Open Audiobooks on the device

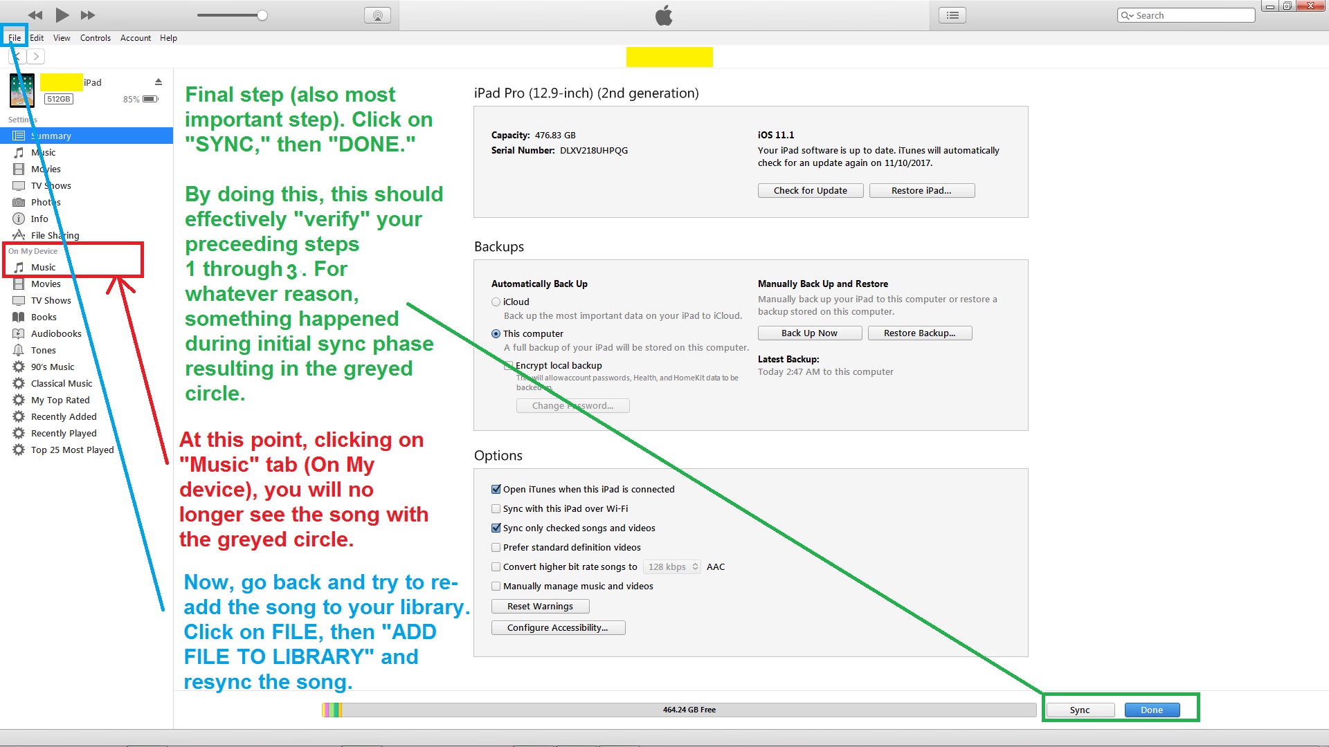pyautogui.click(x=56, y=333)
